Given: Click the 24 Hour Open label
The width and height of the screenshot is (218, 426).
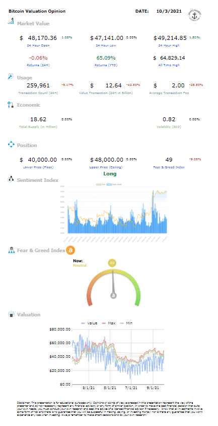Looking at the screenshot, I should tap(38, 45).
